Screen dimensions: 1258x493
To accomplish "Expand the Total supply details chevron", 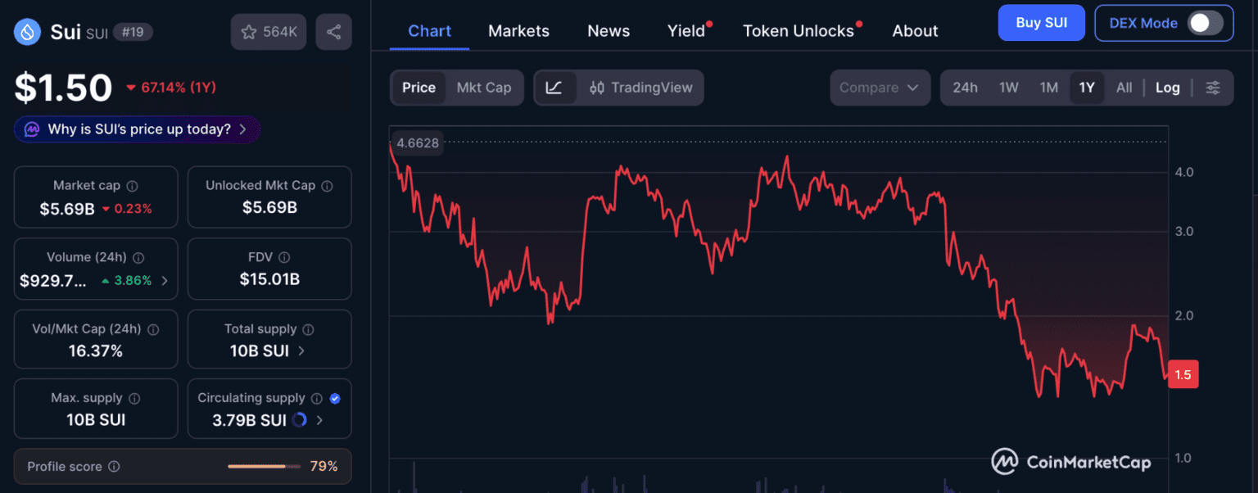I will [301, 351].
